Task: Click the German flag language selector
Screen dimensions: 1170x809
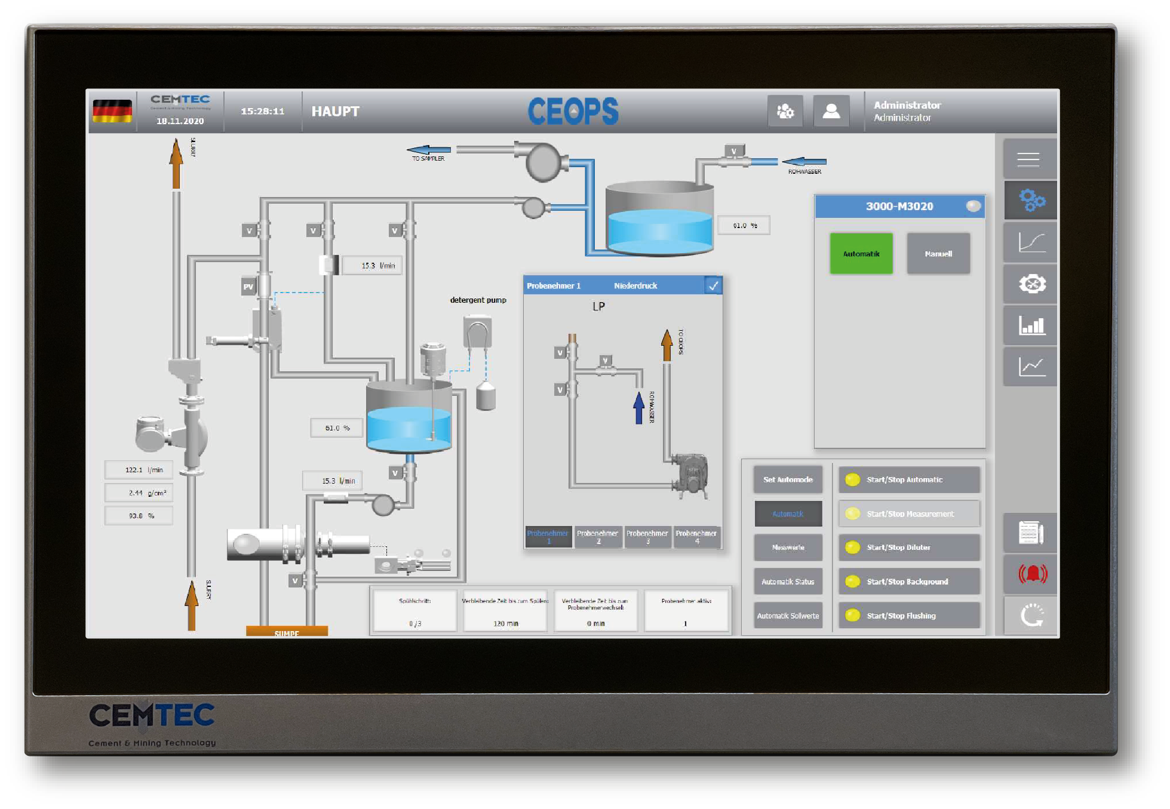Action: (x=112, y=111)
